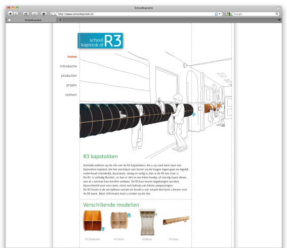Open the R3 Basis wooden rail thumbnail

pos(176,220)
